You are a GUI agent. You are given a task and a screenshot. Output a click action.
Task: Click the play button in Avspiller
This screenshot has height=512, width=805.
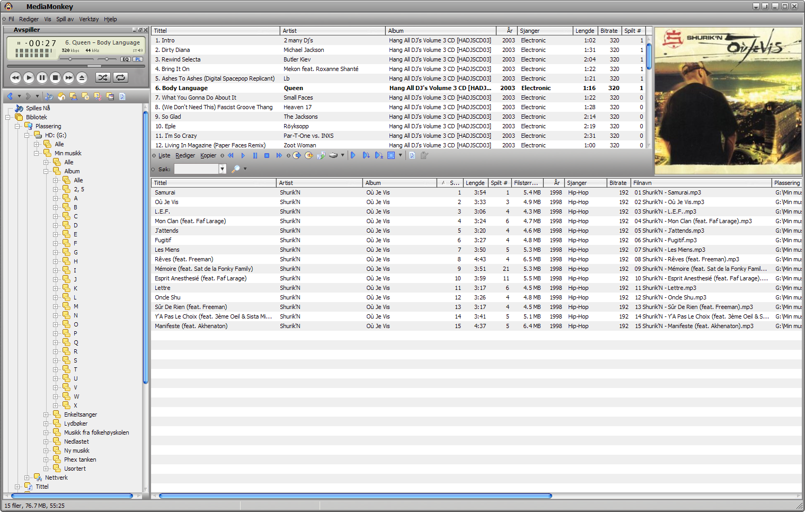pyautogui.click(x=29, y=78)
